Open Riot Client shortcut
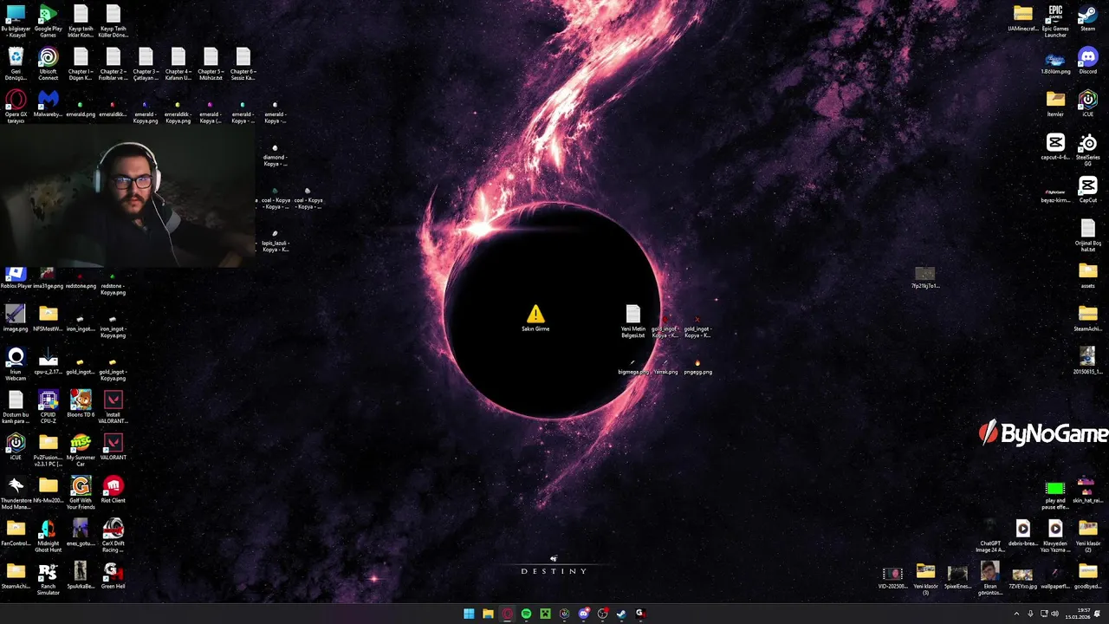The image size is (1109, 624). (113, 491)
